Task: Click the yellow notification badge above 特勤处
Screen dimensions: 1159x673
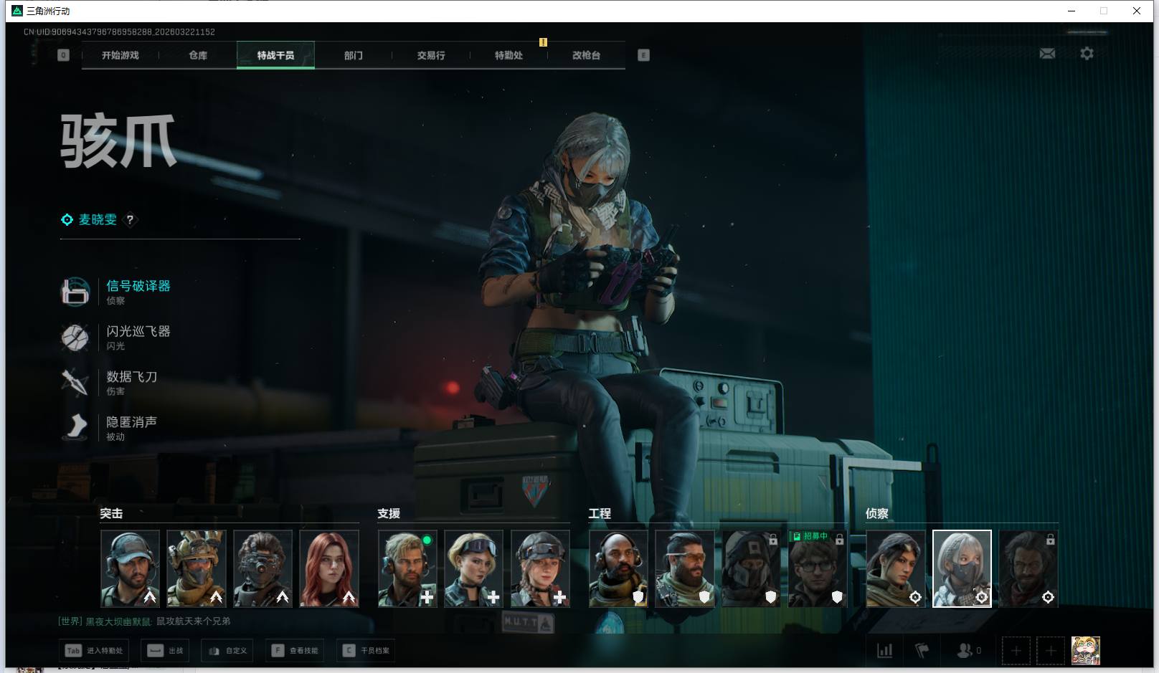Action: (543, 42)
